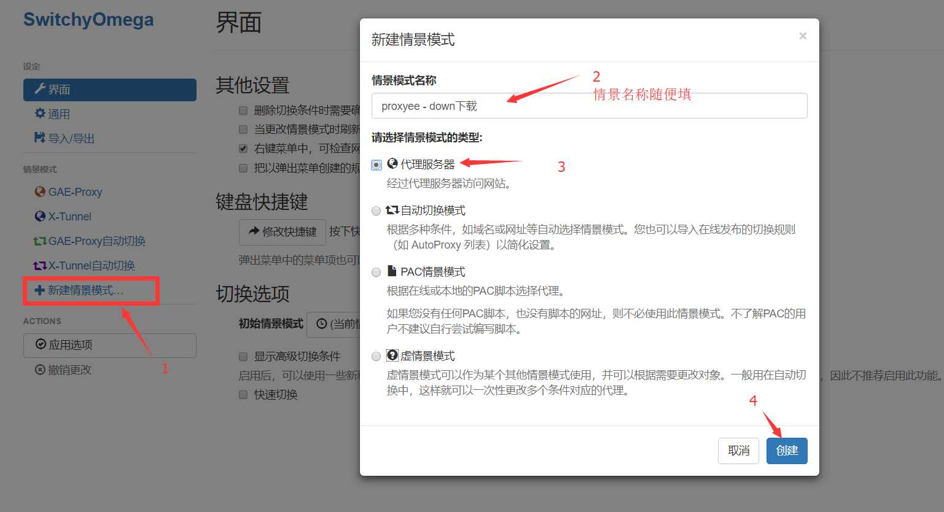Click the 自动切换模式 label text
The height and width of the screenshot is (512, 944).
pyautogui.click(x=433, y=211)
